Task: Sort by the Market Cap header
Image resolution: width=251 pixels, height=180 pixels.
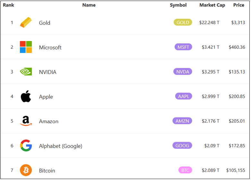Action: [212, 5]
